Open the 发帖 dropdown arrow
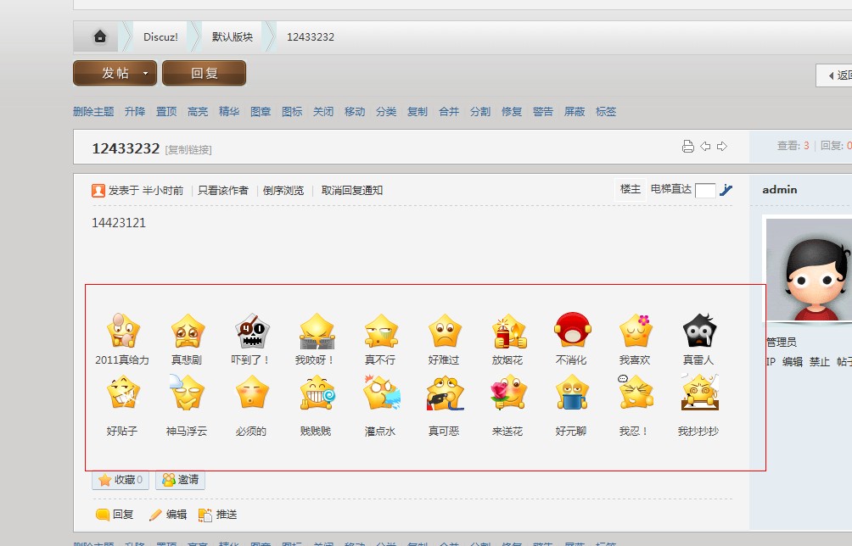Screen dimensions: 852x546 tap(146, 73)
